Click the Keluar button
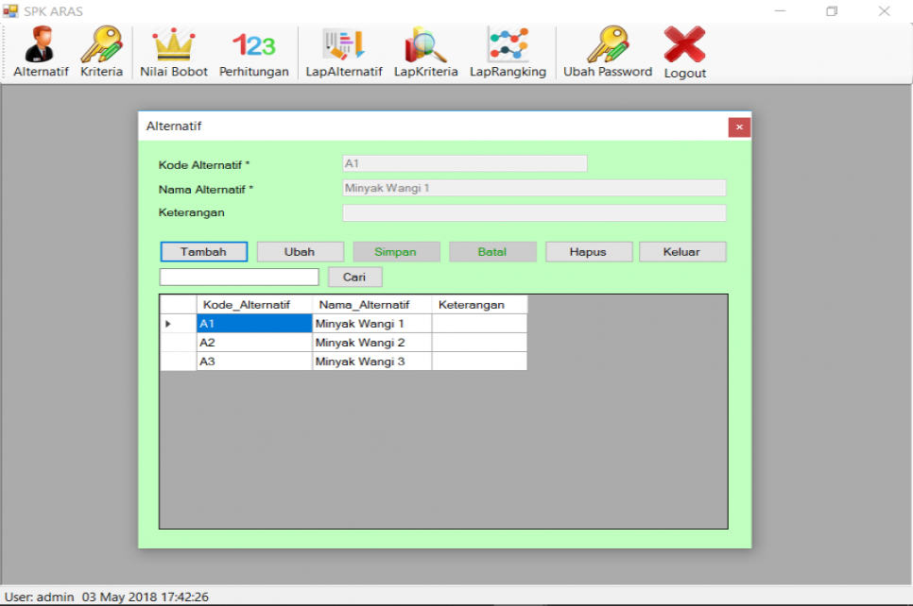The width and height of the screenshot is (913, 606). point(682,251)
